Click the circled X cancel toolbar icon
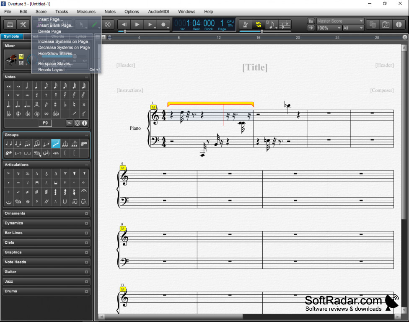The image size is (409, 322). (108, 25)
